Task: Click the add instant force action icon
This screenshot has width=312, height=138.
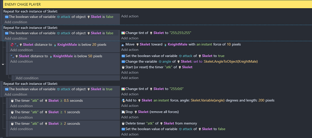Action: (123, 100)
